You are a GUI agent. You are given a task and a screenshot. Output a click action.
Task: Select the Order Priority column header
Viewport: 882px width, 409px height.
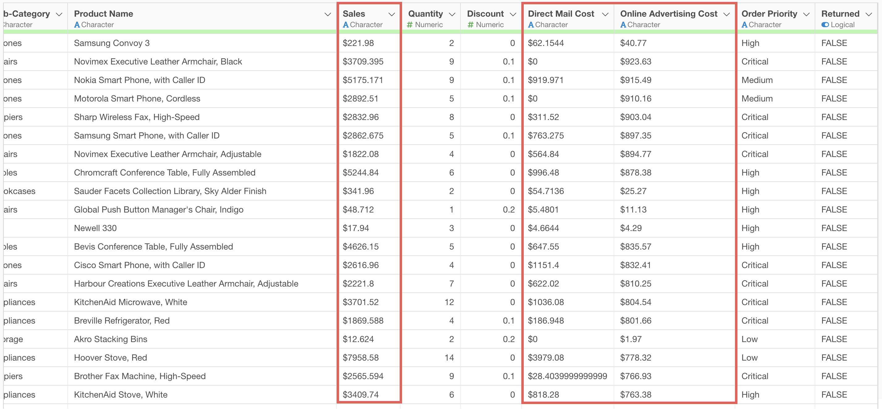[x=776, y=18]
